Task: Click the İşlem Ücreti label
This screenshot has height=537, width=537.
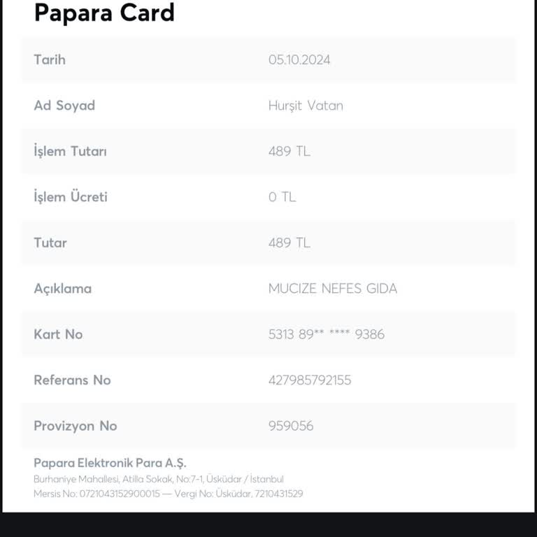Action: pyautogui.click(x=71, y=197)
